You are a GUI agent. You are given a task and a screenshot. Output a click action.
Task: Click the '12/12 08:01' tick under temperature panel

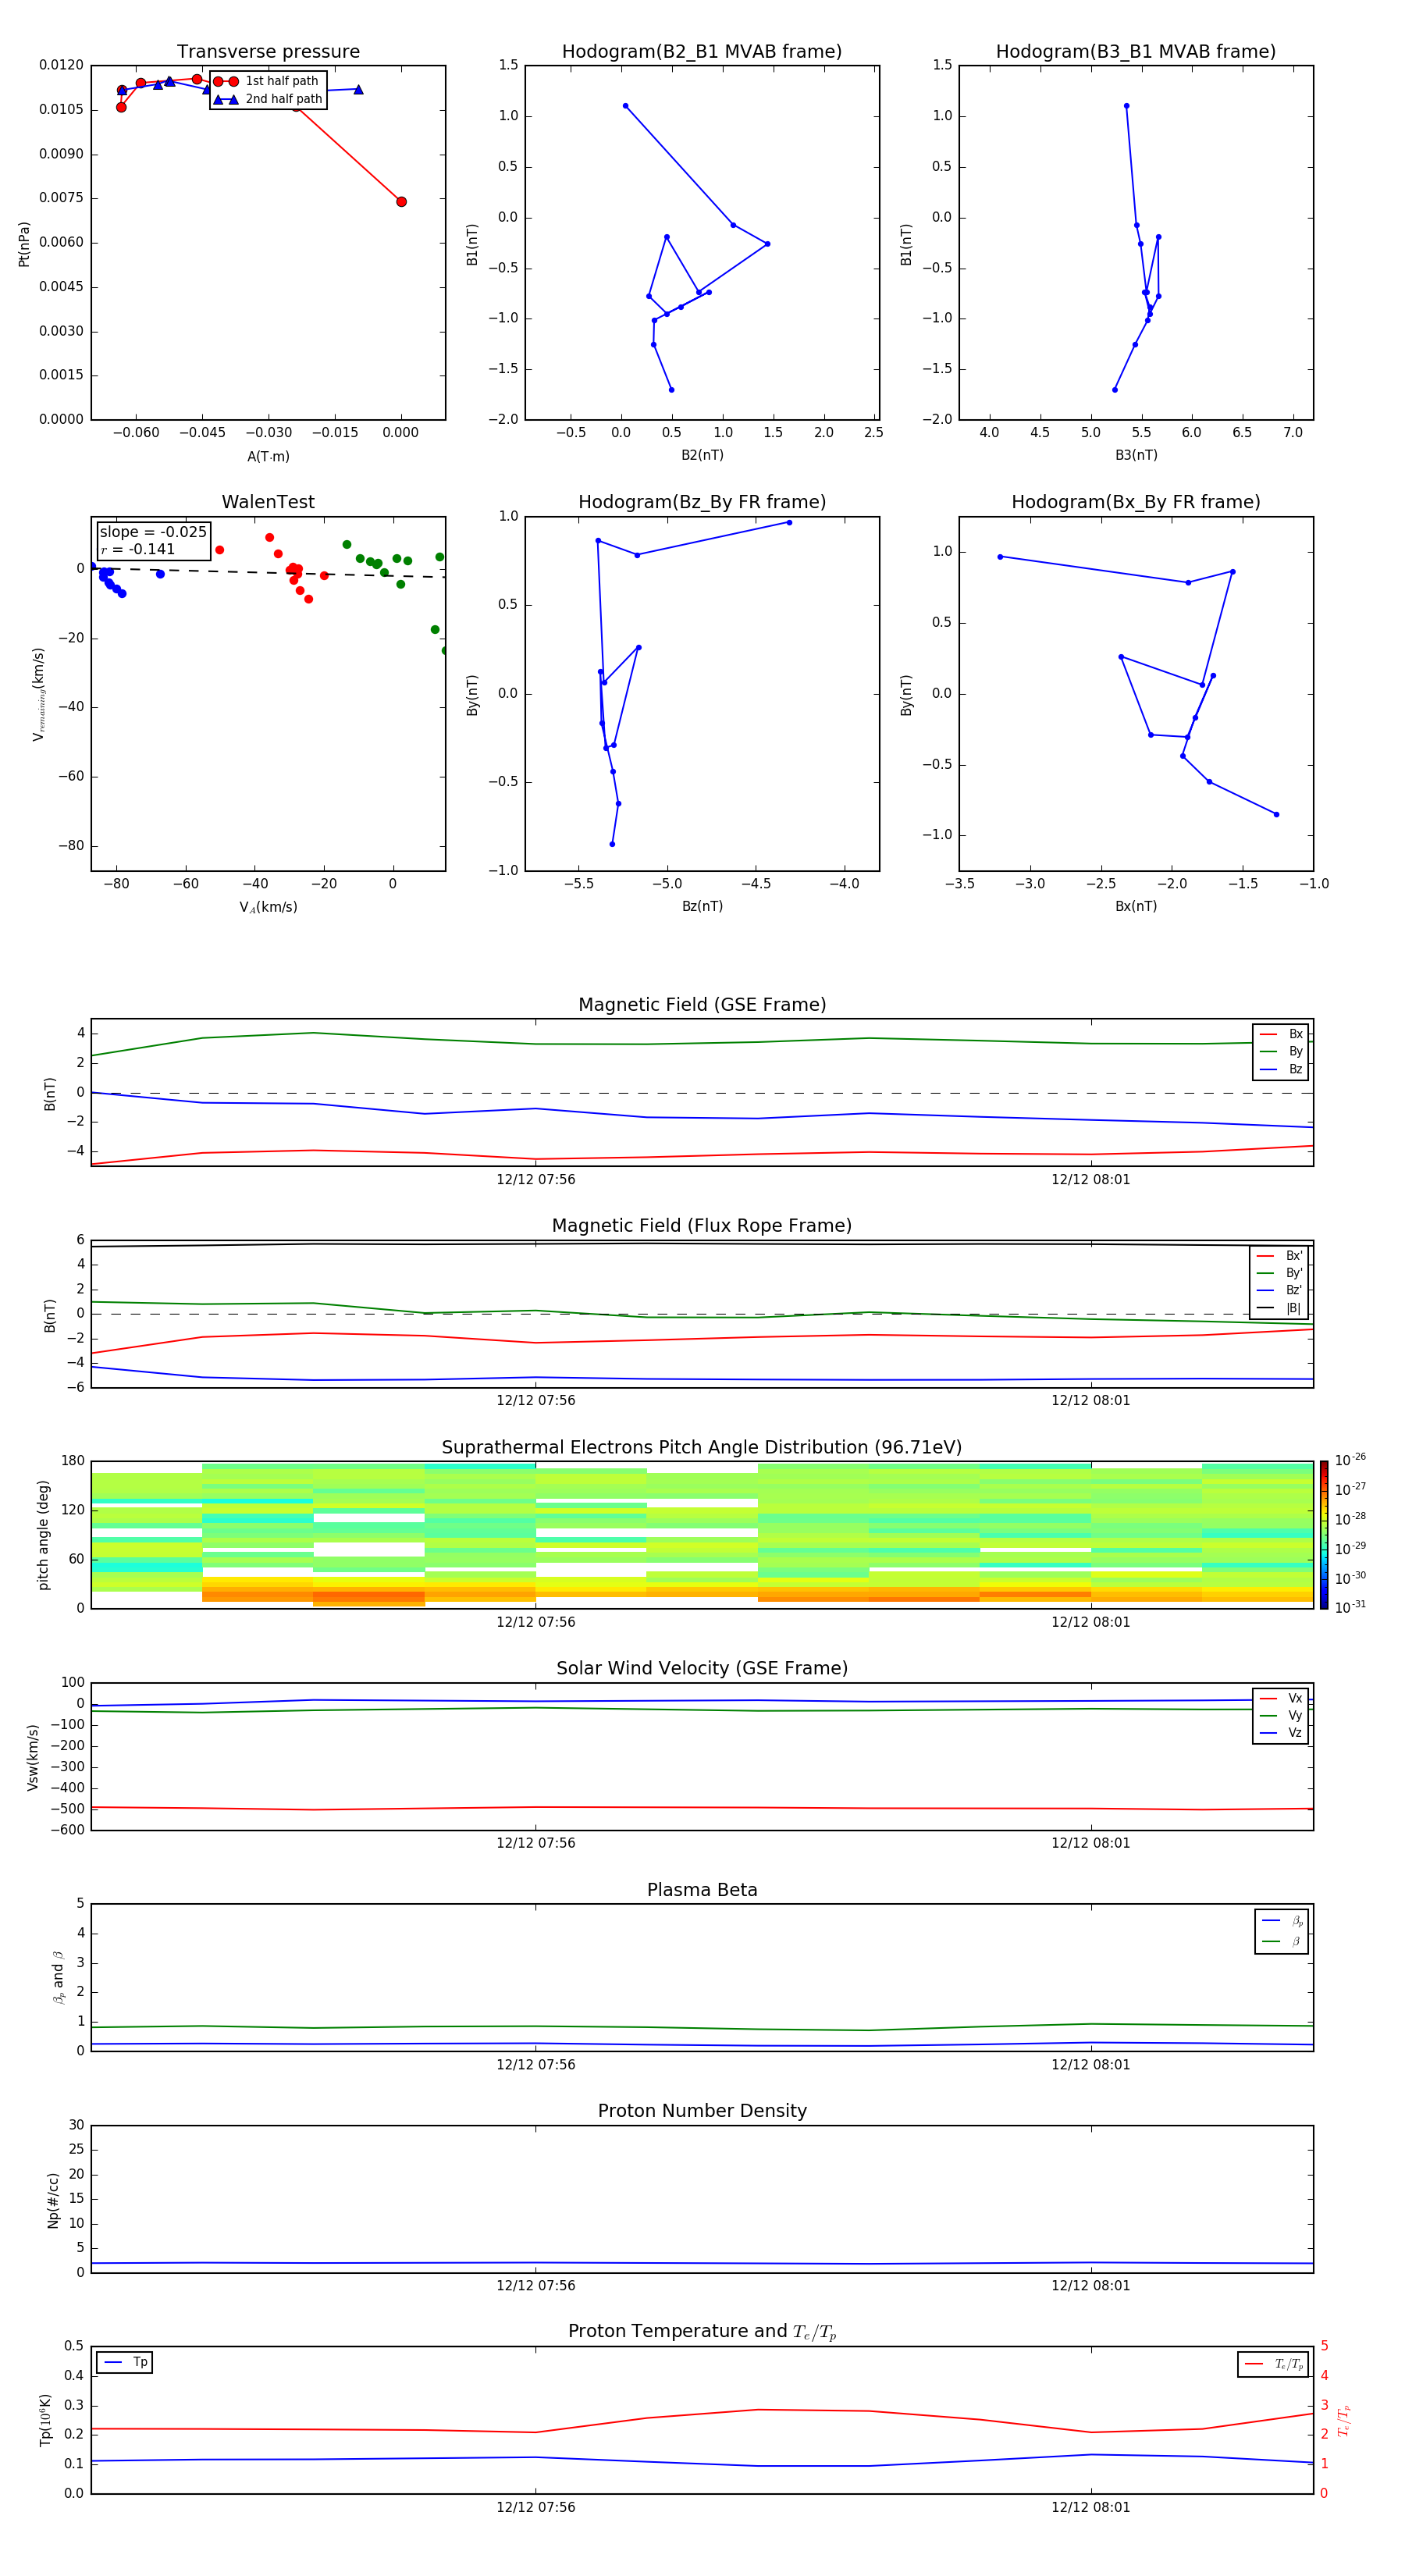(1091, 2507)
